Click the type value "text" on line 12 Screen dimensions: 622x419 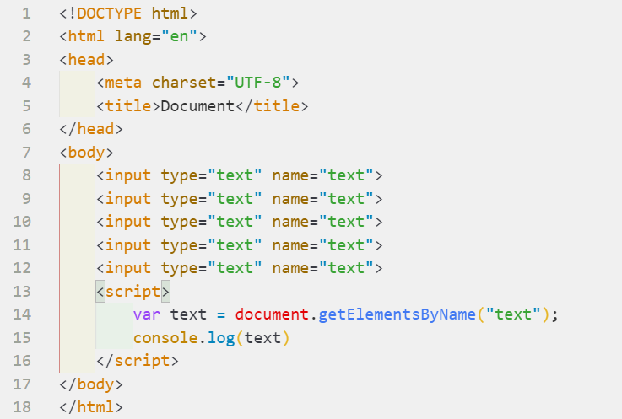coord(235,268)
